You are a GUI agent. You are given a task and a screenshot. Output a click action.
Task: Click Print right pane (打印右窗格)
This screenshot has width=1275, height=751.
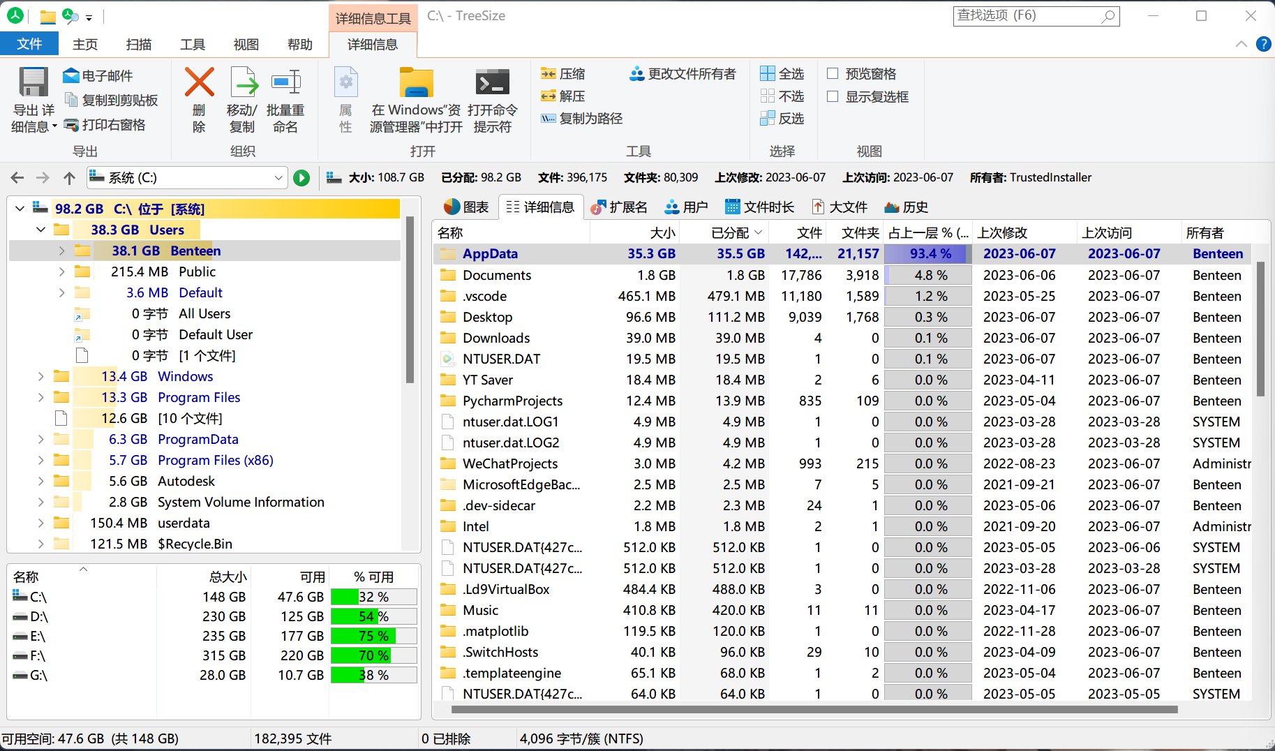105,124
